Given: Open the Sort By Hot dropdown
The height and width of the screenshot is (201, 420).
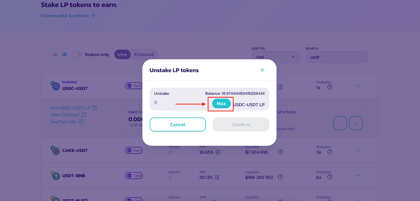Looking at the screenshot, I should click(x=276, y=57).
